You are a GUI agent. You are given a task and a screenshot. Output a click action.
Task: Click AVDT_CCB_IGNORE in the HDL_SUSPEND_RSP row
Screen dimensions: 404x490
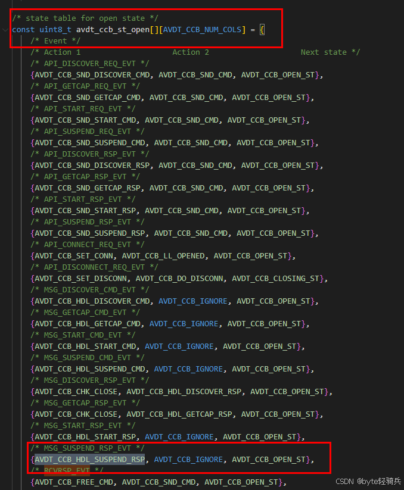click(x=188, y=460)
